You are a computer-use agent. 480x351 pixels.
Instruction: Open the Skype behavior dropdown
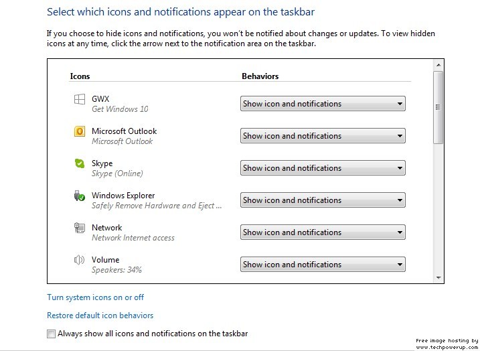point(323,168)
